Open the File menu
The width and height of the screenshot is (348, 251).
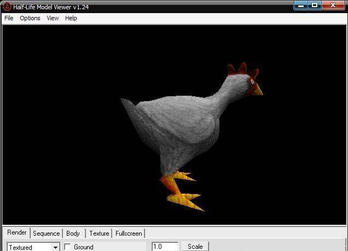[x=9, y=18]
